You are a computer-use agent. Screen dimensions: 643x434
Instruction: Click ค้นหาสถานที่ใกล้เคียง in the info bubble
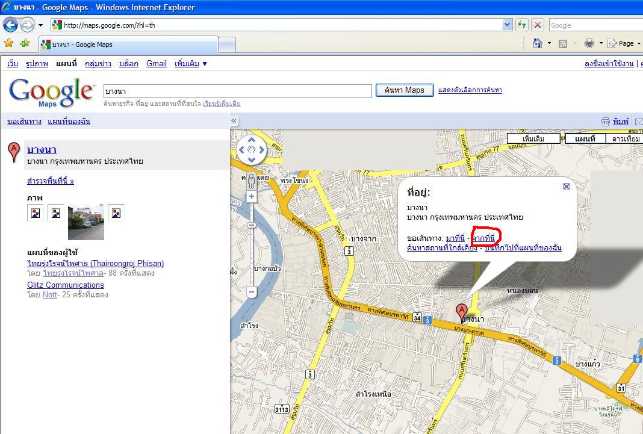click(x=442, y=248)
